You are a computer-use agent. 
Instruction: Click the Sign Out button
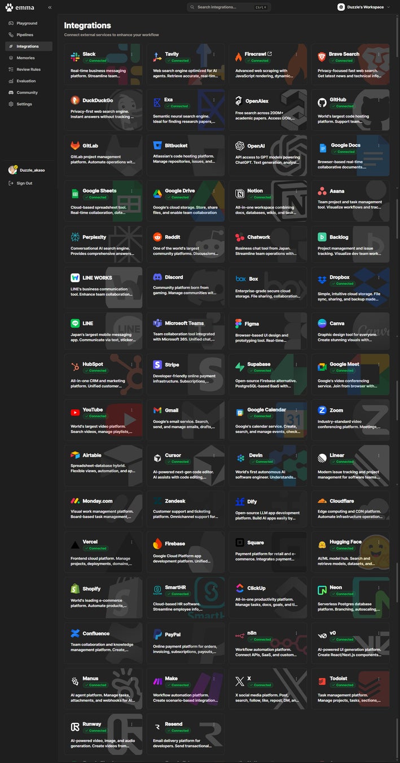tap(20, 183)
